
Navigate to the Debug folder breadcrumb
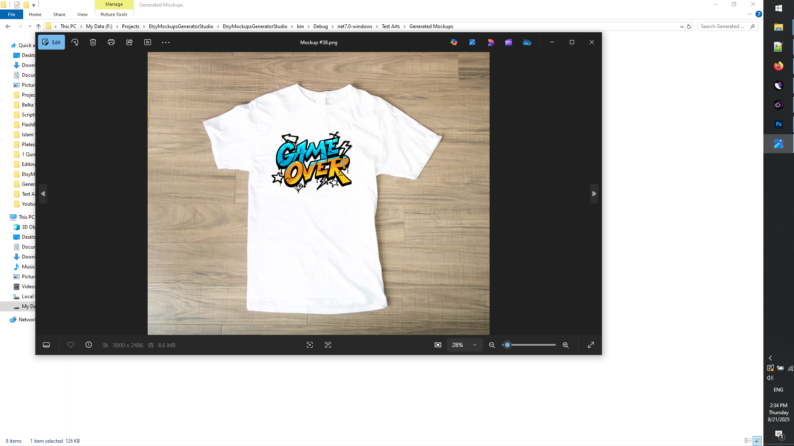[321, 26]
